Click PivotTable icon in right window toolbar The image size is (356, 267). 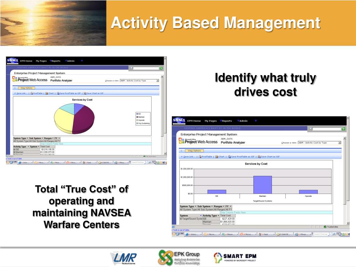click(x=200, y=157)
